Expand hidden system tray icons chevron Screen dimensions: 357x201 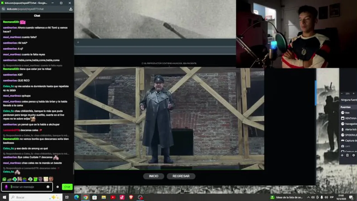(308, 197)
